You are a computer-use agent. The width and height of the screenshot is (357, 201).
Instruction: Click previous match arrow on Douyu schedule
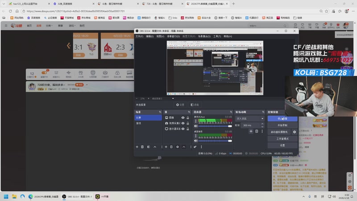click(69, 46)
